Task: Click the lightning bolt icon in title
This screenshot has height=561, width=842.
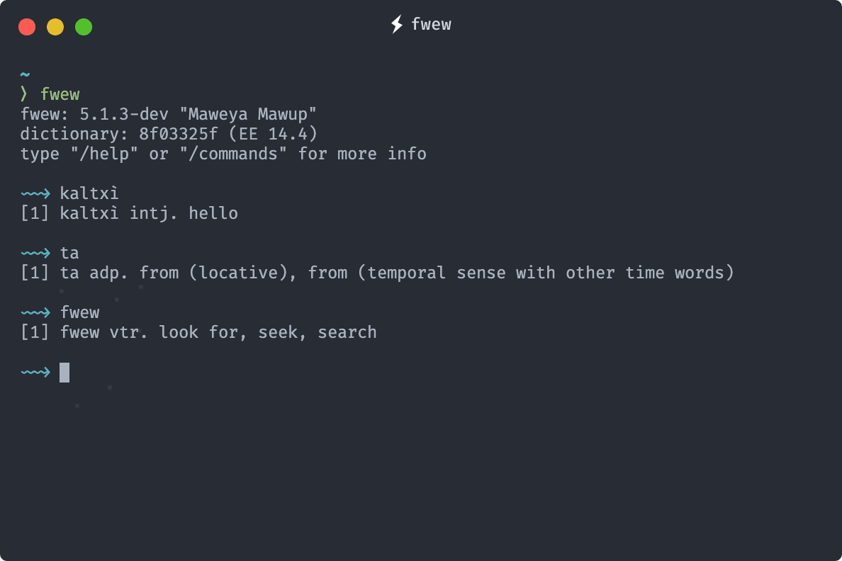Action: point(397,25)
